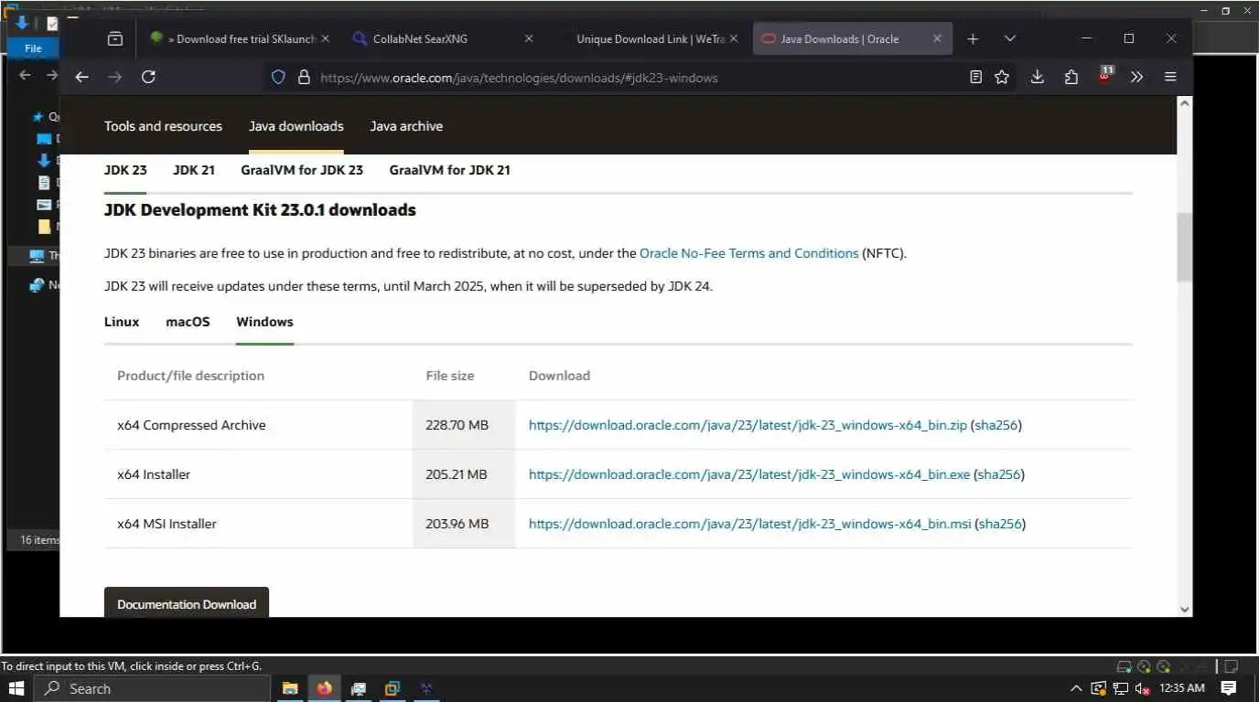The image size is (1259, 702).
Task: Open File Explorer from the taskbar
Action: 290,688
